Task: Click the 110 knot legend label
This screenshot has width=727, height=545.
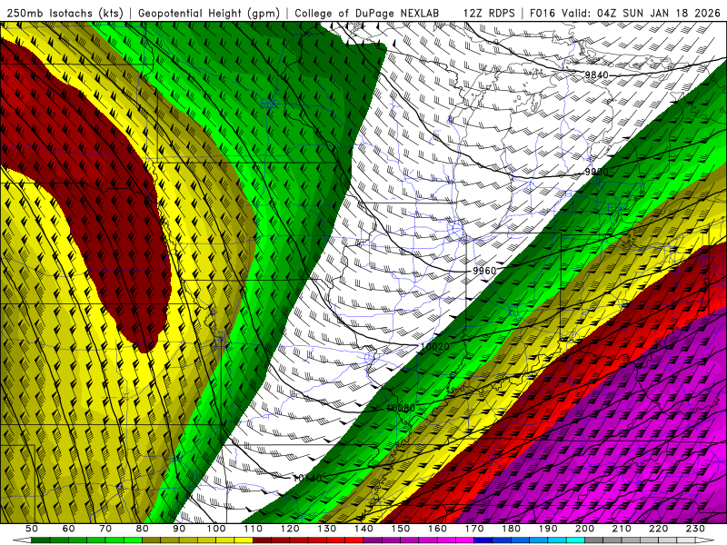Action: (x=254, y=529)
